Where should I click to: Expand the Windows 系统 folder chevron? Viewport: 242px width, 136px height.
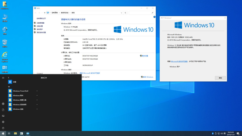[x=37, y=109]
